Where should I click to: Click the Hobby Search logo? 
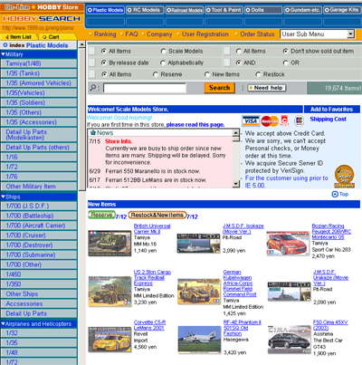[x=42, y=18]
